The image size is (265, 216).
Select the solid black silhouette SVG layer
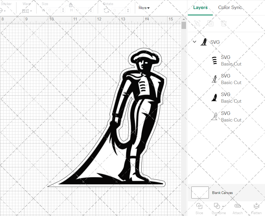click(x=214, y=98)
